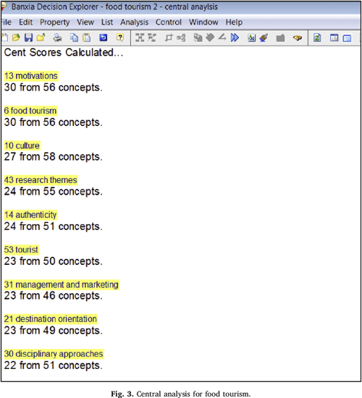Click the Print icon in toolbar
Image resolution: width=362 pixels, height=398 pixels.
pyautogui.click(x=57, y=38)
